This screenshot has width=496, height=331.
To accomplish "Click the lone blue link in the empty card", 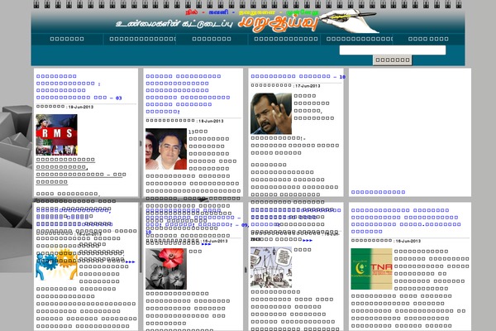I will click(378, 192).
